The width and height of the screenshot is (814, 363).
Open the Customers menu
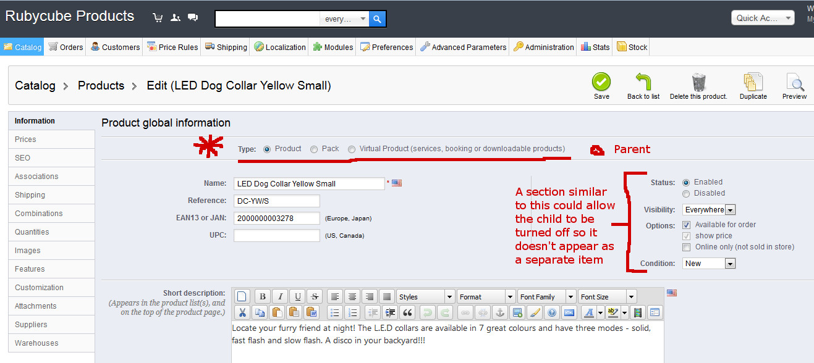115,47
